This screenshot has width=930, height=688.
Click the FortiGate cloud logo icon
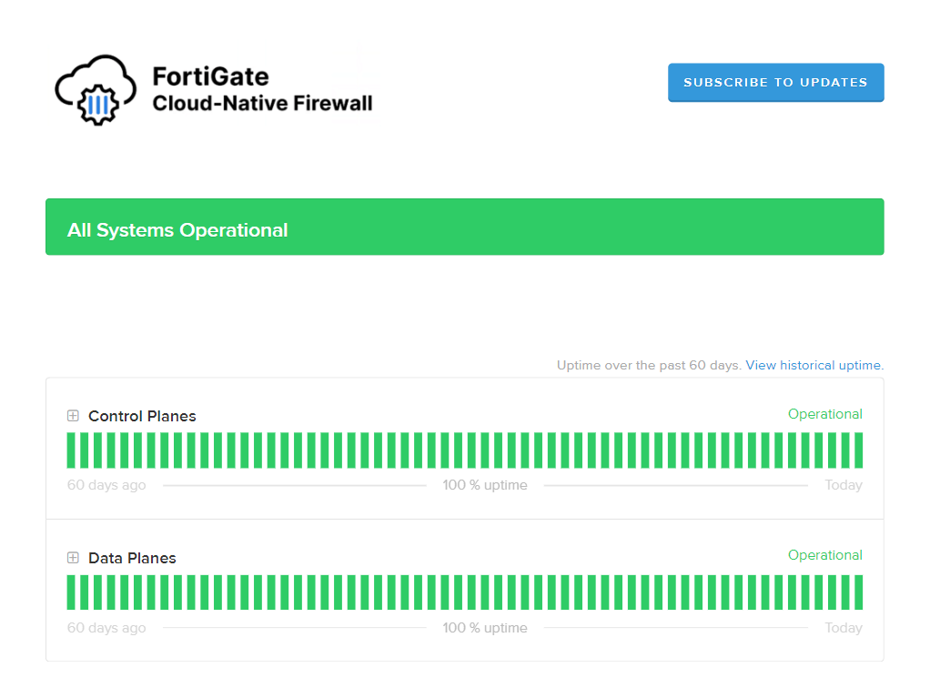click(x=92, y=90)
